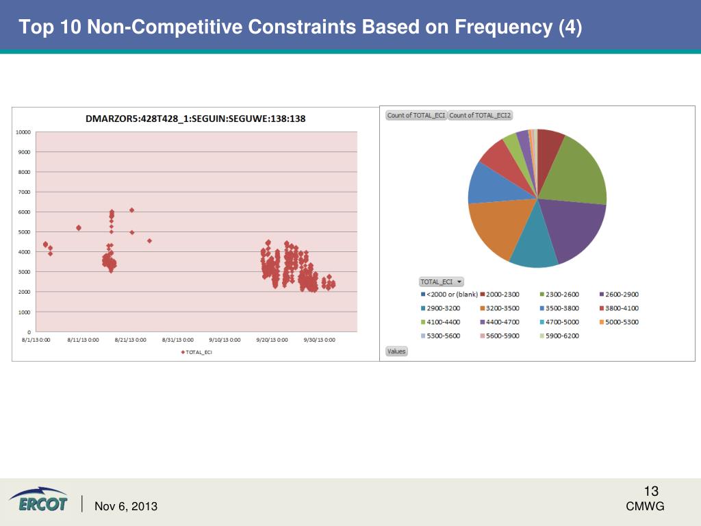
Task: Click the 3500-3800 legend entry
Action: 561,308
